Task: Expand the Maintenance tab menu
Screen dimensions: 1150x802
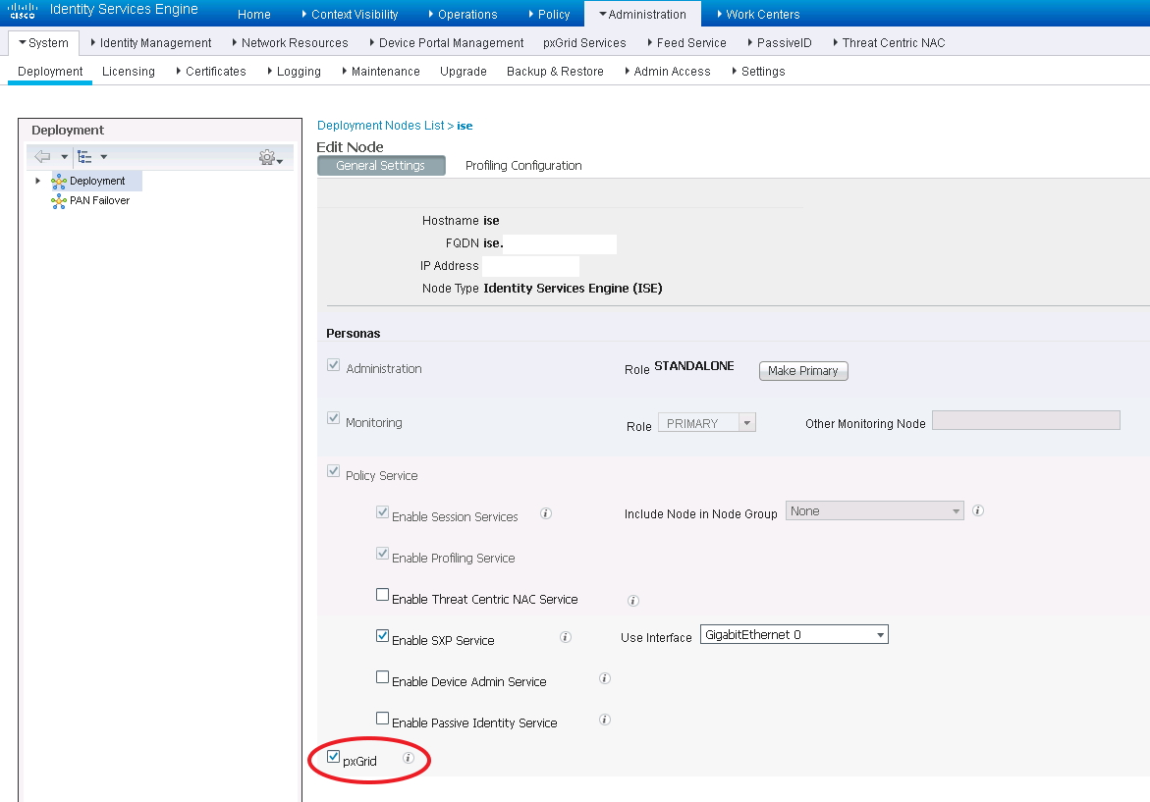Action: 381,71
